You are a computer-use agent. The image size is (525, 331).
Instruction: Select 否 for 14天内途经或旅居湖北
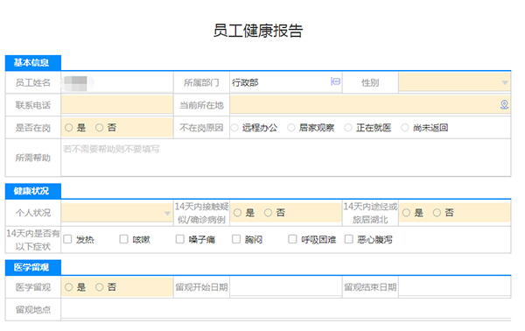coord(437,213)
